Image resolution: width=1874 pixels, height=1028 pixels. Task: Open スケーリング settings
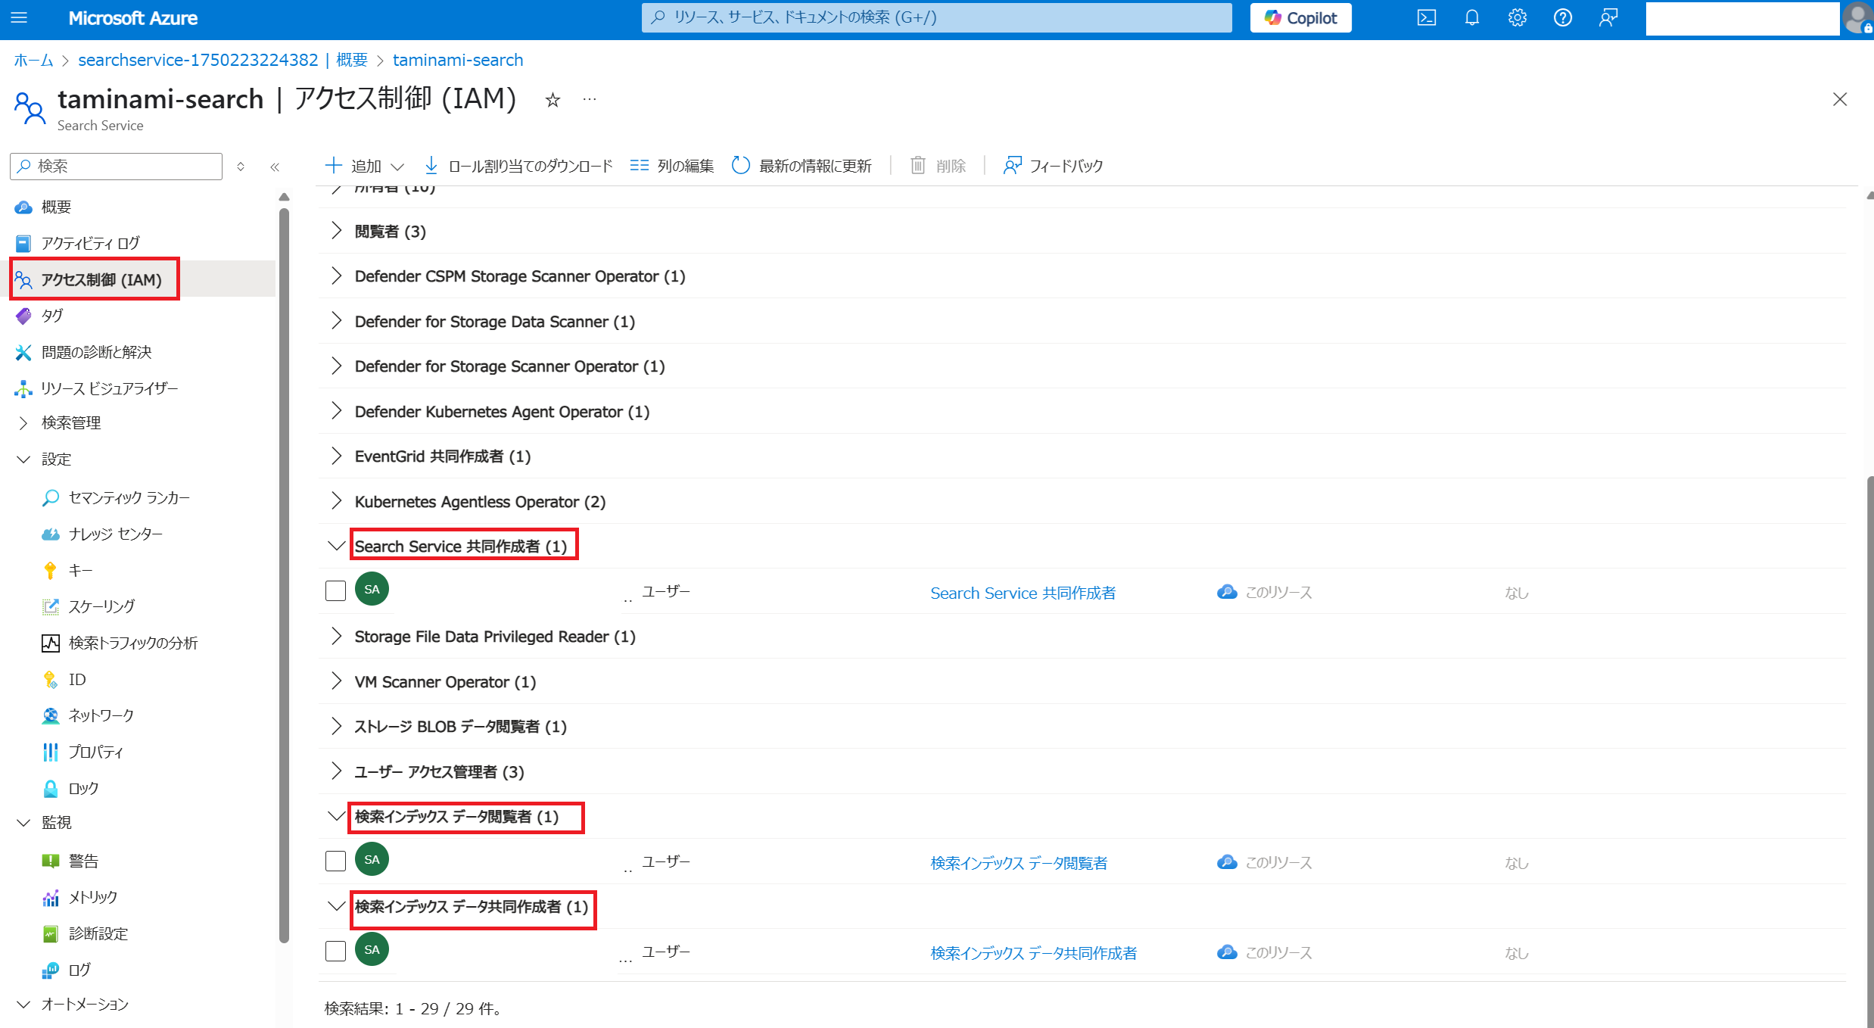pos(101,606)
